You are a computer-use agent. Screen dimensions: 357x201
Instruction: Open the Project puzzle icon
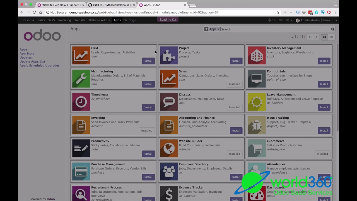[169, 55]
